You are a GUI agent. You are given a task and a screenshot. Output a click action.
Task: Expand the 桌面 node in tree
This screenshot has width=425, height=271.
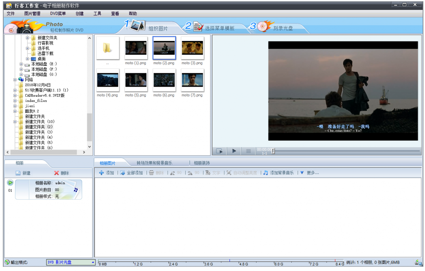[x=27, y=59]
